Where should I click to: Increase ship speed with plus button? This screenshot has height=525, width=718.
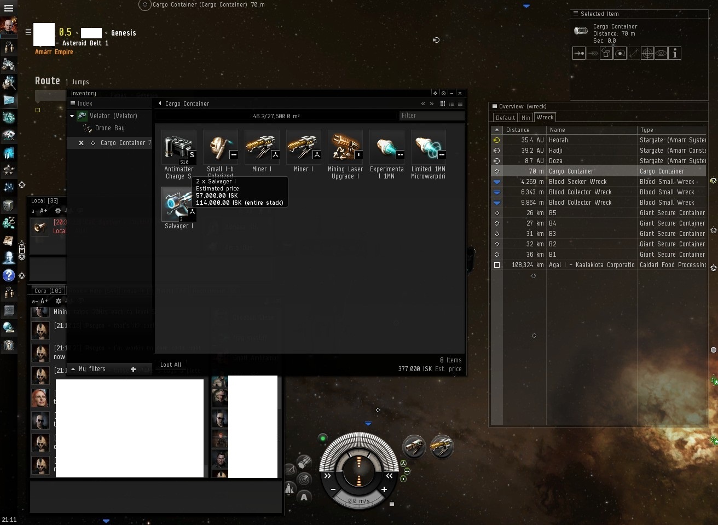tap(384, 489)
